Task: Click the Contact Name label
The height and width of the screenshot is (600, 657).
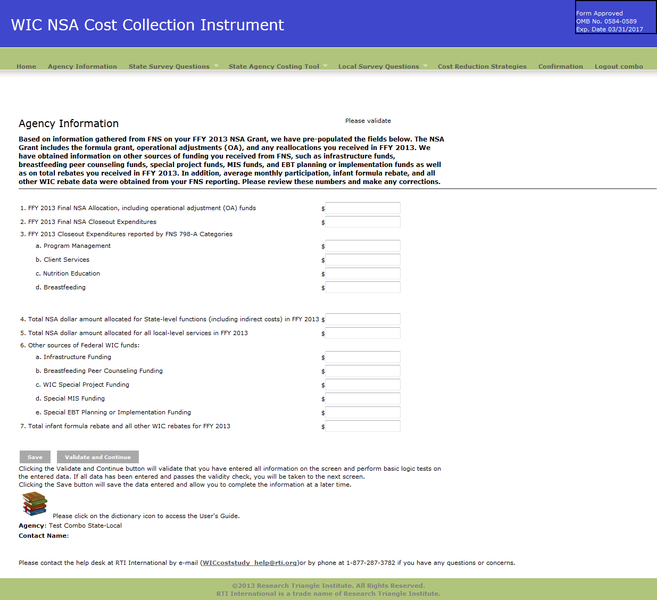Action: click(44, 536)
